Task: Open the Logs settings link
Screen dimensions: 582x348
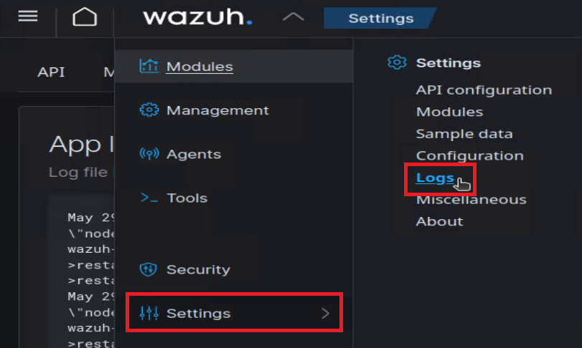Action: (x=435, y=178)
